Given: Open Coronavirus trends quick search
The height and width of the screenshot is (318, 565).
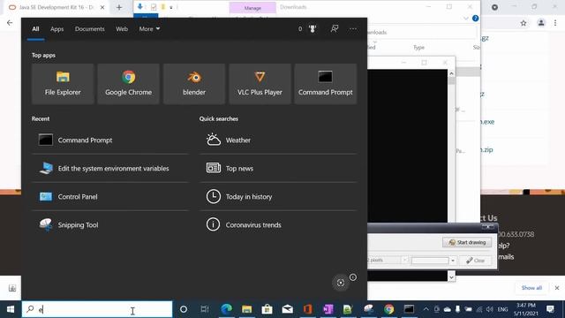Looking at the screenshot, I should [x=278, y=225].
